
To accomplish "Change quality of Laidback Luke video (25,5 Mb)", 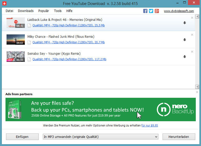I will 68,25.
